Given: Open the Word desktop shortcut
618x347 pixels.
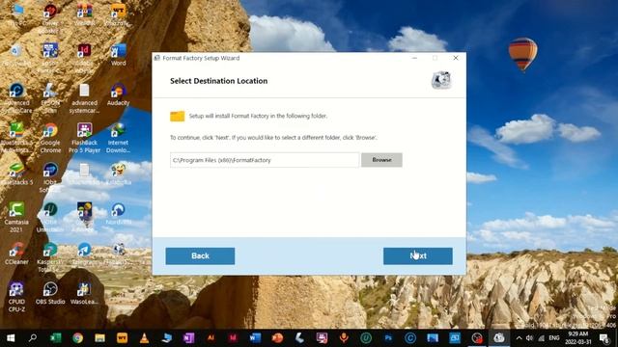Looking at the screenshot, I should pos(118,55).
